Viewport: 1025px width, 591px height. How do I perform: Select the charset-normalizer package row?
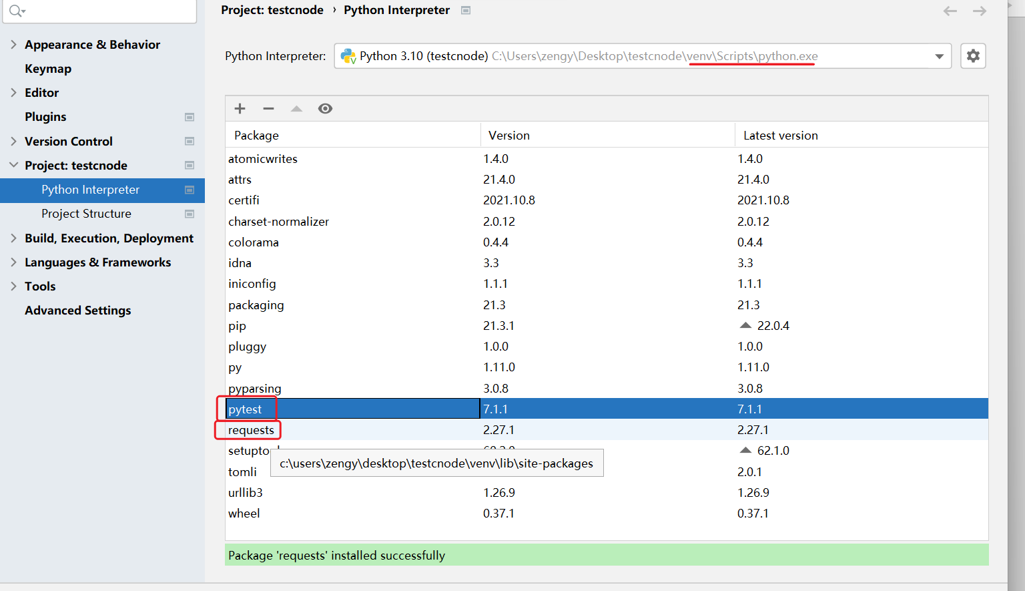(607, 222)
